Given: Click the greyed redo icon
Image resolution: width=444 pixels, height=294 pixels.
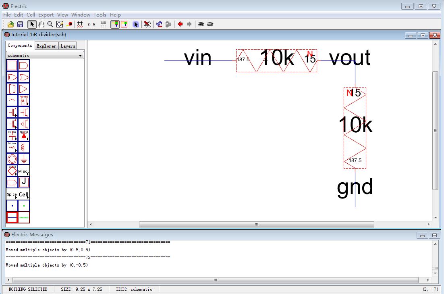Looking at the screenshot, I should point(168,24).
